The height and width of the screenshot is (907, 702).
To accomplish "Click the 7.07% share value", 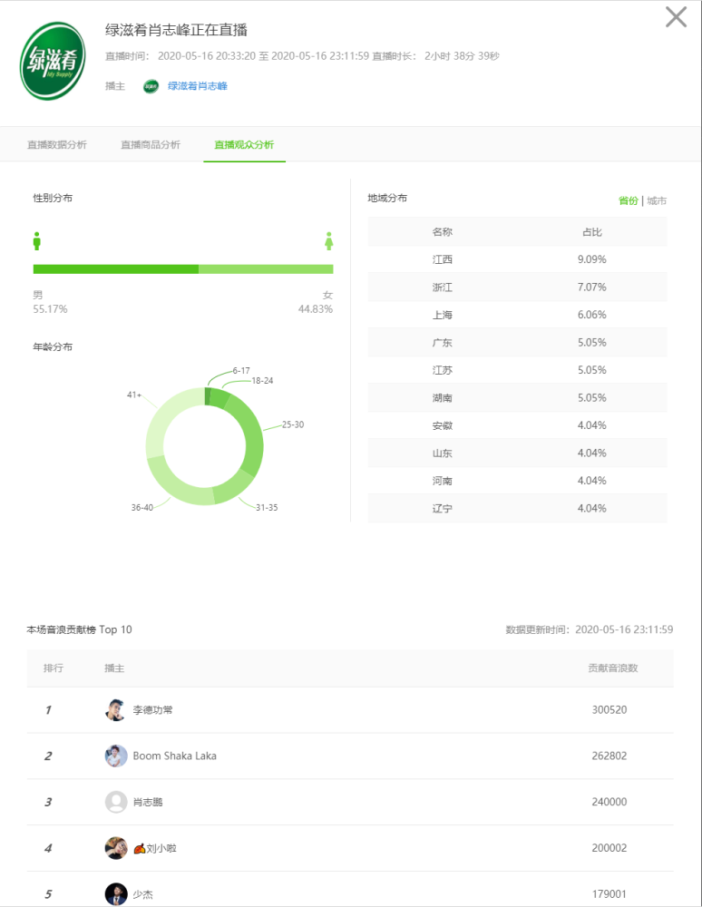I will (592, 287).
